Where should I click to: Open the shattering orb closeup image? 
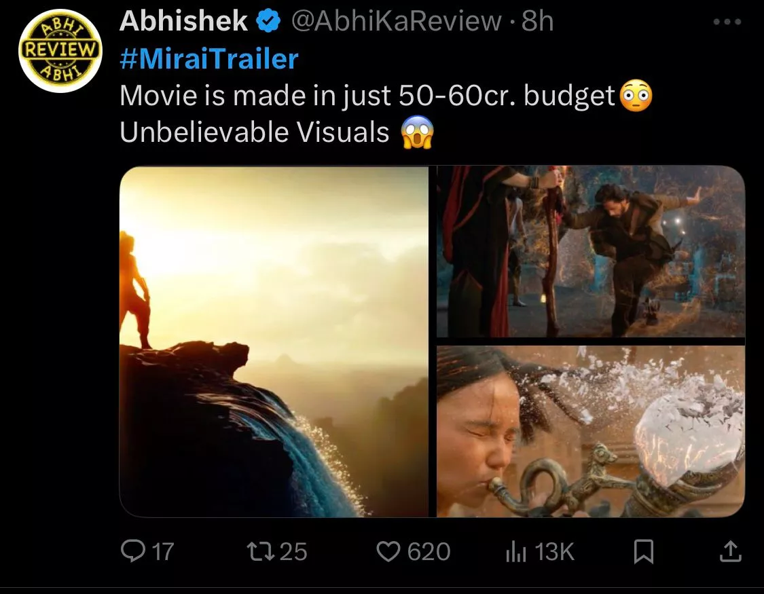(590, 431)
